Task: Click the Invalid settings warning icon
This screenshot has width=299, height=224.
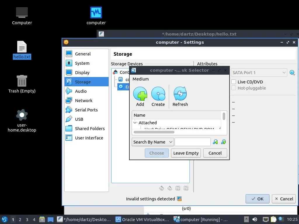Action: (179, 199)
